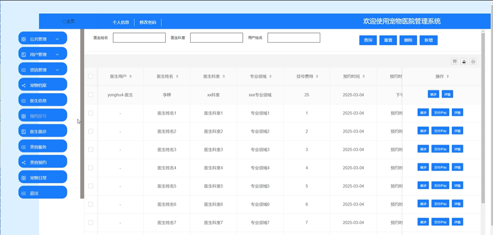The width and height of the screenshot is (493, 235).
Task: Expand the 公共管理 menu chevron
Action: [57, 39]
